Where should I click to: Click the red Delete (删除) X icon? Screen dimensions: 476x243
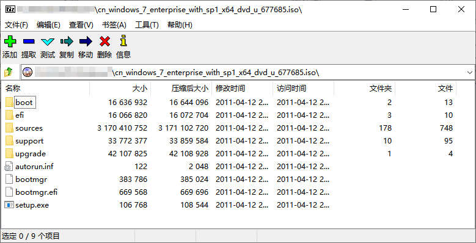(104, 42)
